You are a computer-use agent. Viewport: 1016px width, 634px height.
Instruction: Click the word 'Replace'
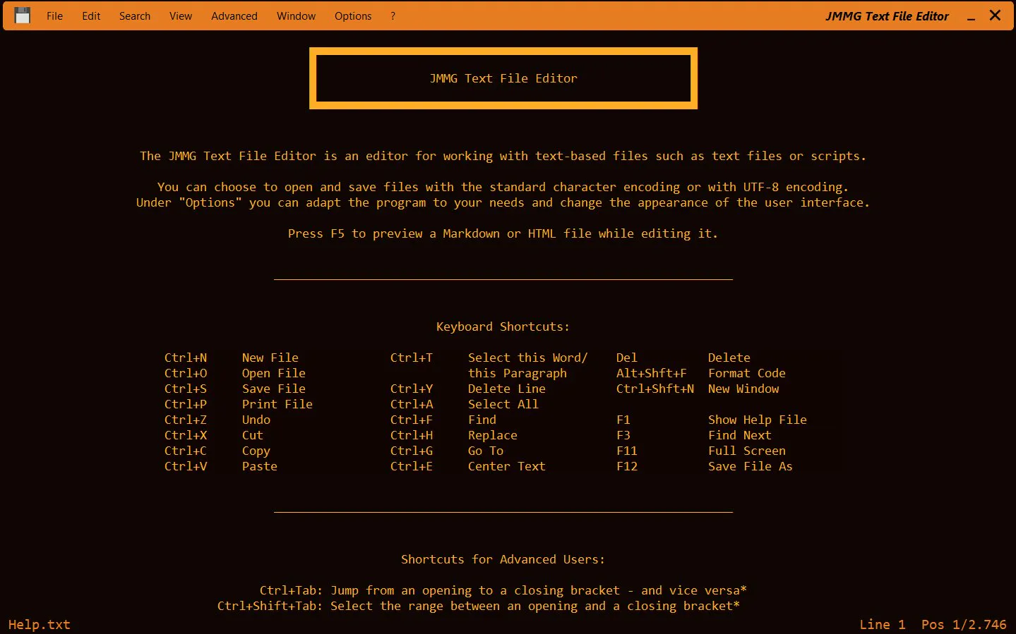[x=493, y=435]
